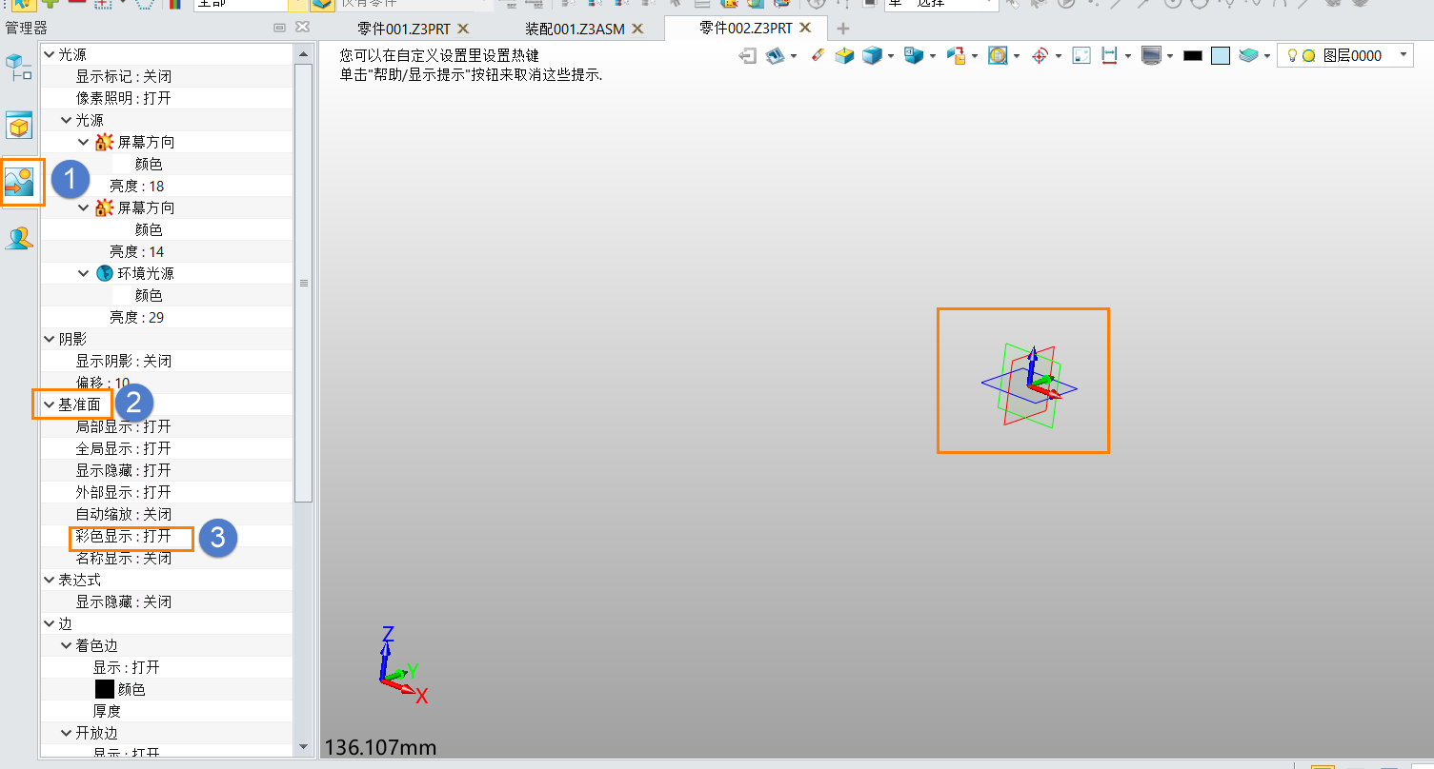Click the blue and orange face icon
Image resolution: width=1434 pixels, height=769 pixels.
(x=955, y=56)
